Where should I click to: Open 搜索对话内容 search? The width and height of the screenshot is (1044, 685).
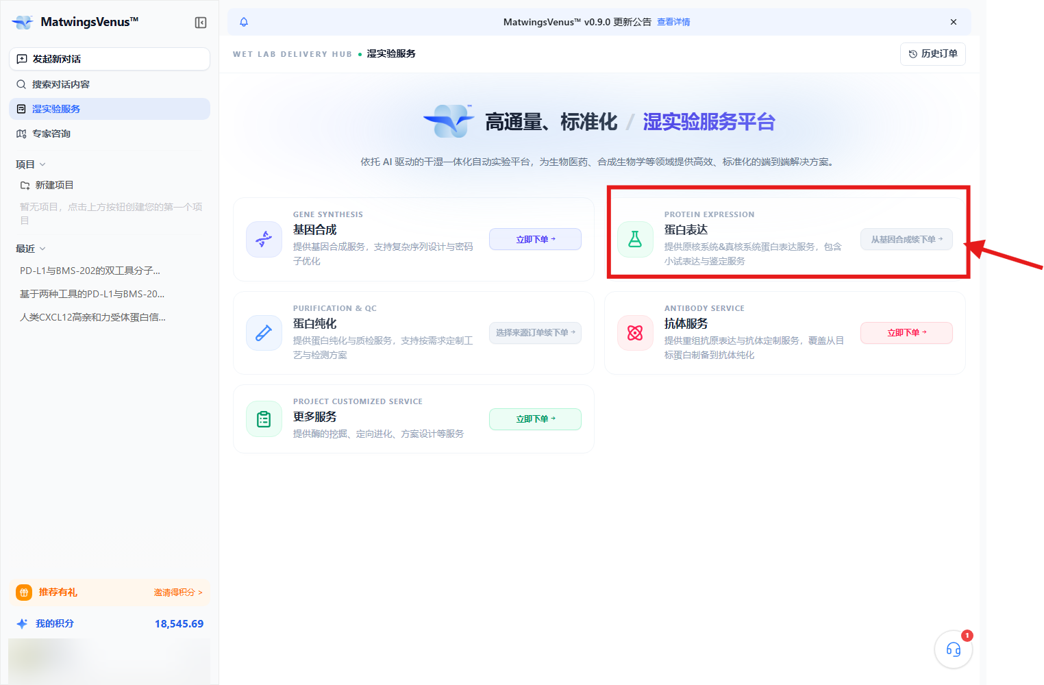point(110,84)
